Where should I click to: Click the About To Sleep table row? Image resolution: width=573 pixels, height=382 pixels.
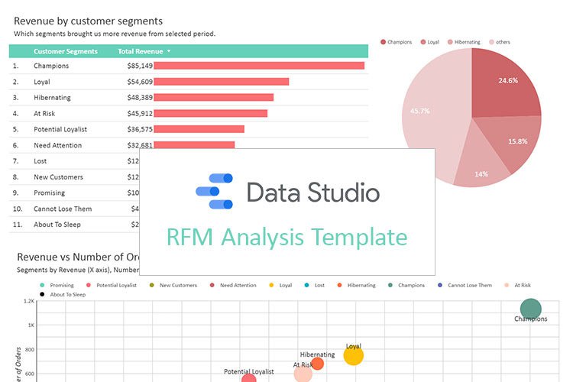pyautogui.click(x=74, y=225)
